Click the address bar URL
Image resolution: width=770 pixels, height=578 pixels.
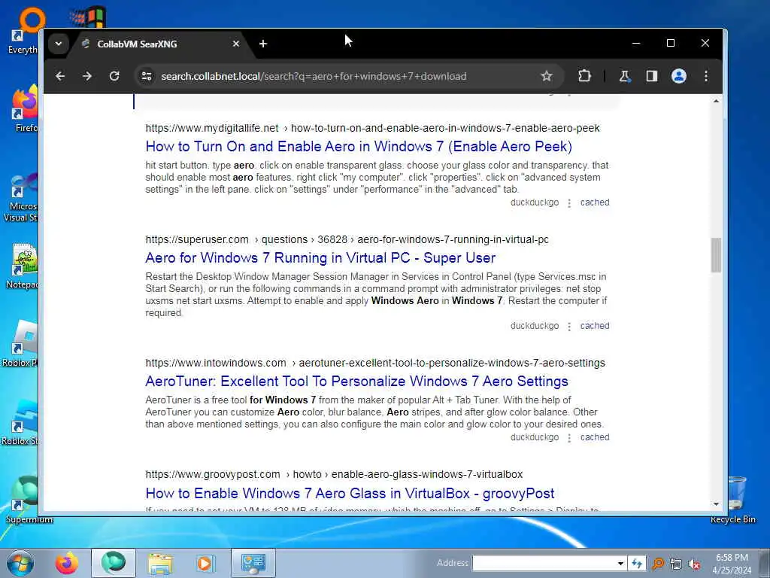(314, 76)
